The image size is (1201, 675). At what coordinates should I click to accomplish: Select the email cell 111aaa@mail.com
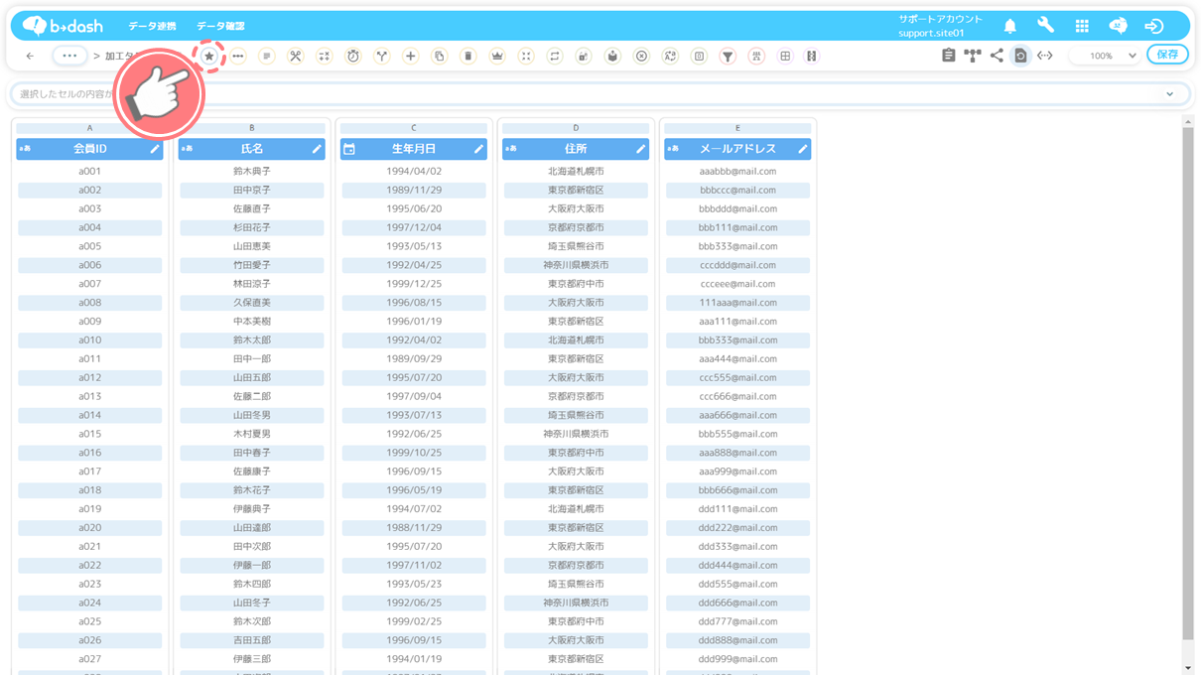(x=737, y=303)
